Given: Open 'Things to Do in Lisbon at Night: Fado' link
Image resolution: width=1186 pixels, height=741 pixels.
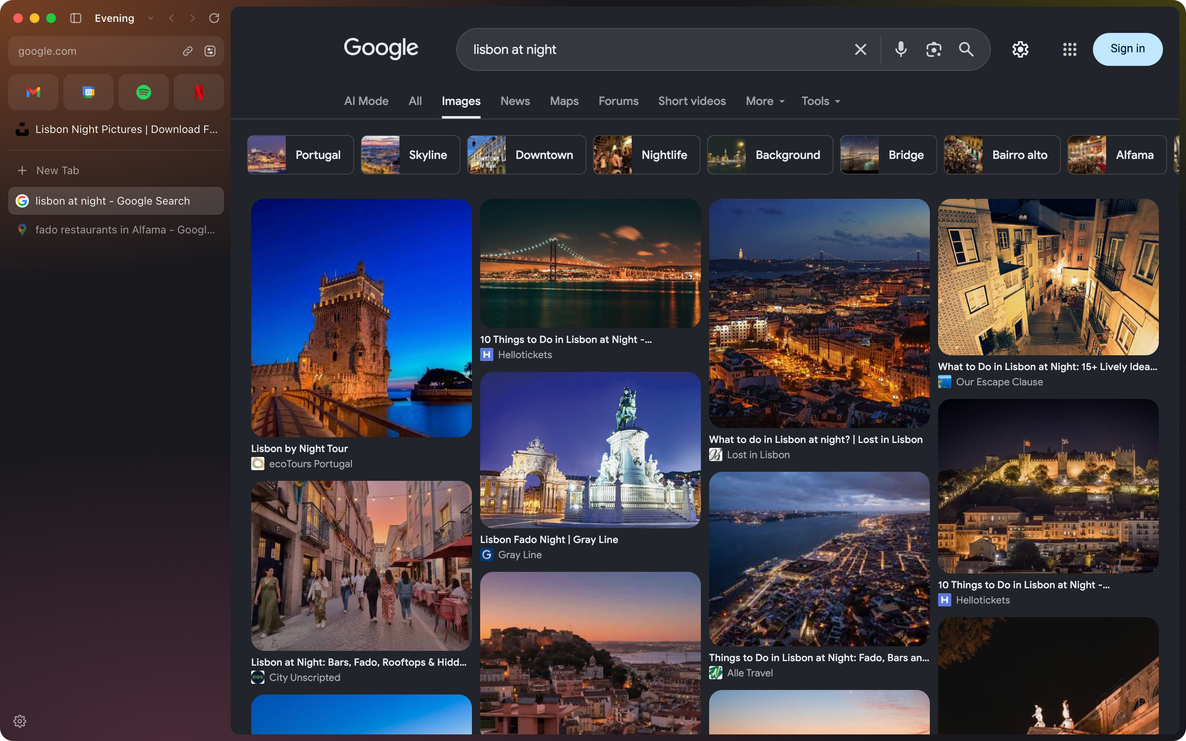Looking at the screenshot, I should (819, 658).
